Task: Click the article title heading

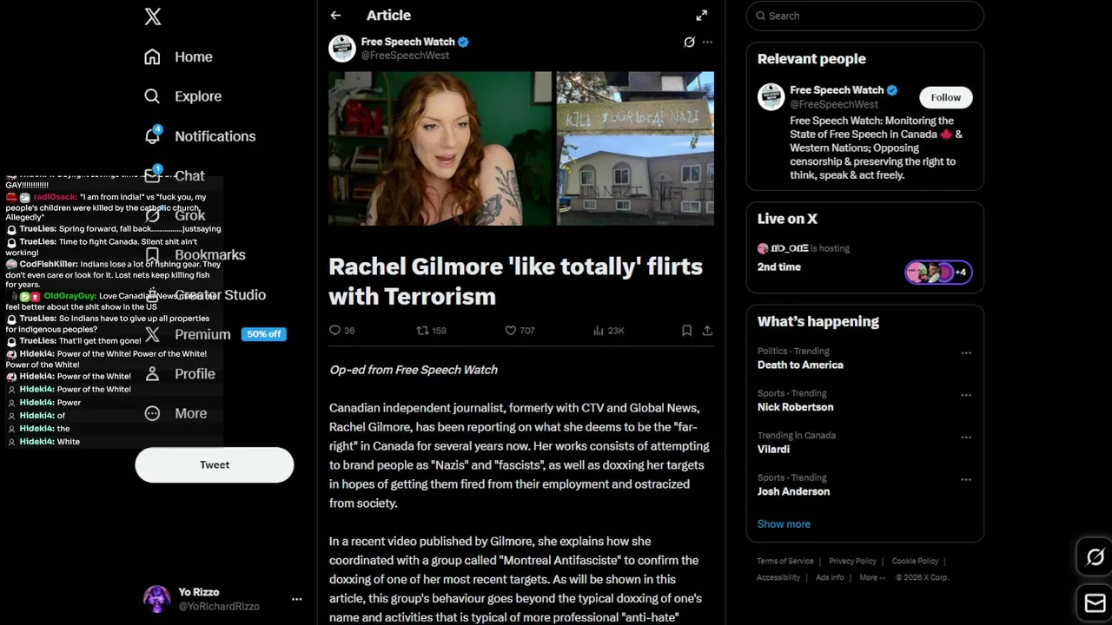Action: 516,281
